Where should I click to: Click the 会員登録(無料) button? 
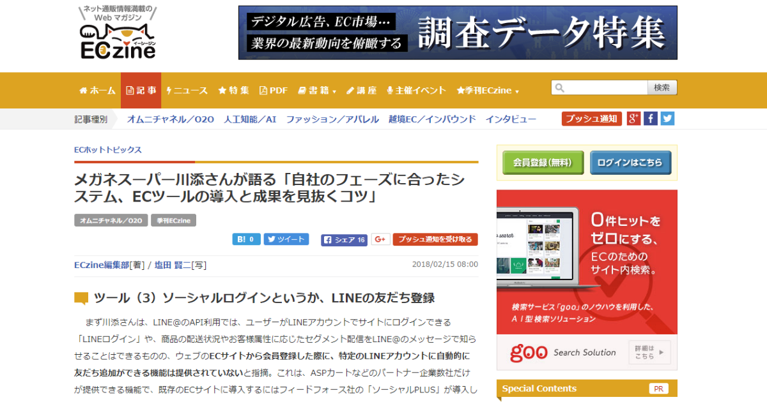pos(543,163)
